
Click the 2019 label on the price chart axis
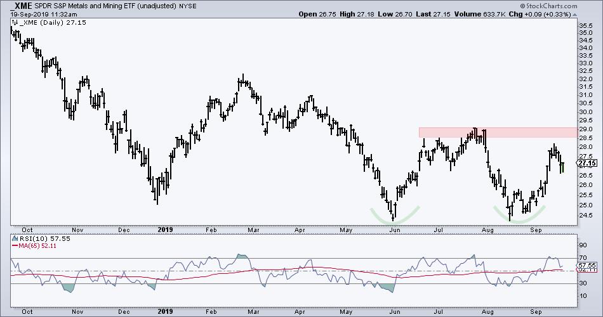(x=166, y=230)
